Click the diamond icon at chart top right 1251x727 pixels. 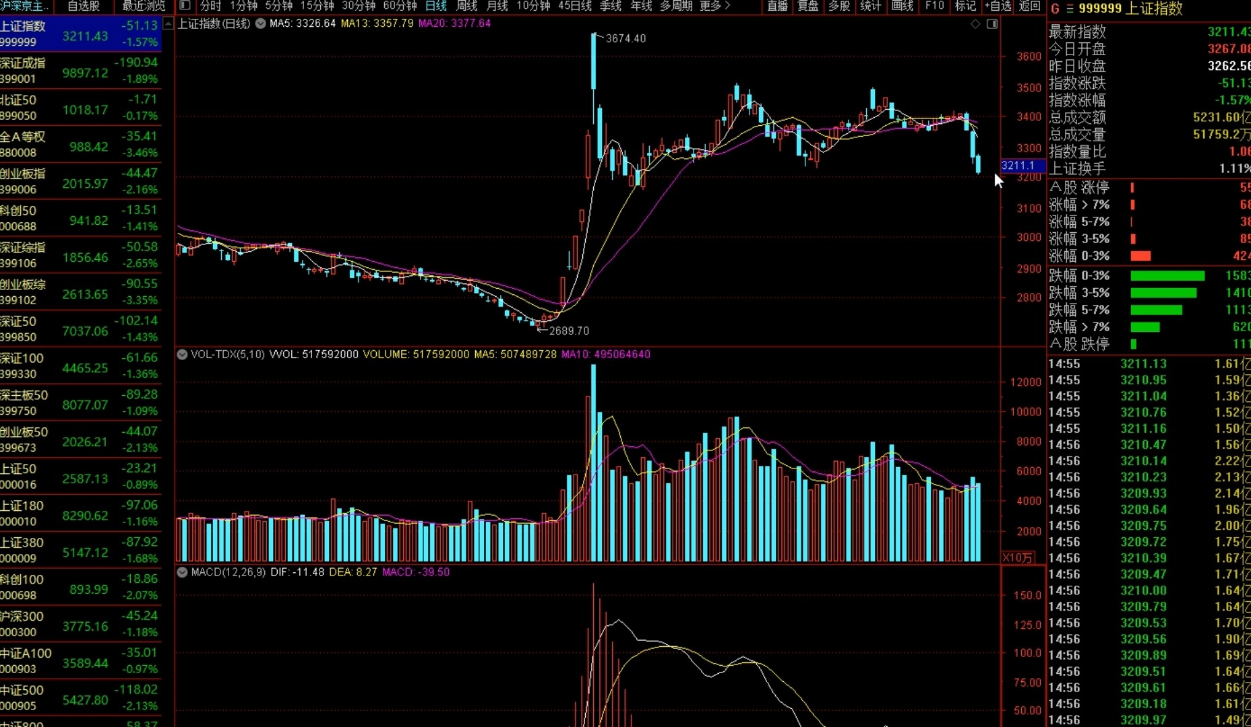tap(975, 24)
